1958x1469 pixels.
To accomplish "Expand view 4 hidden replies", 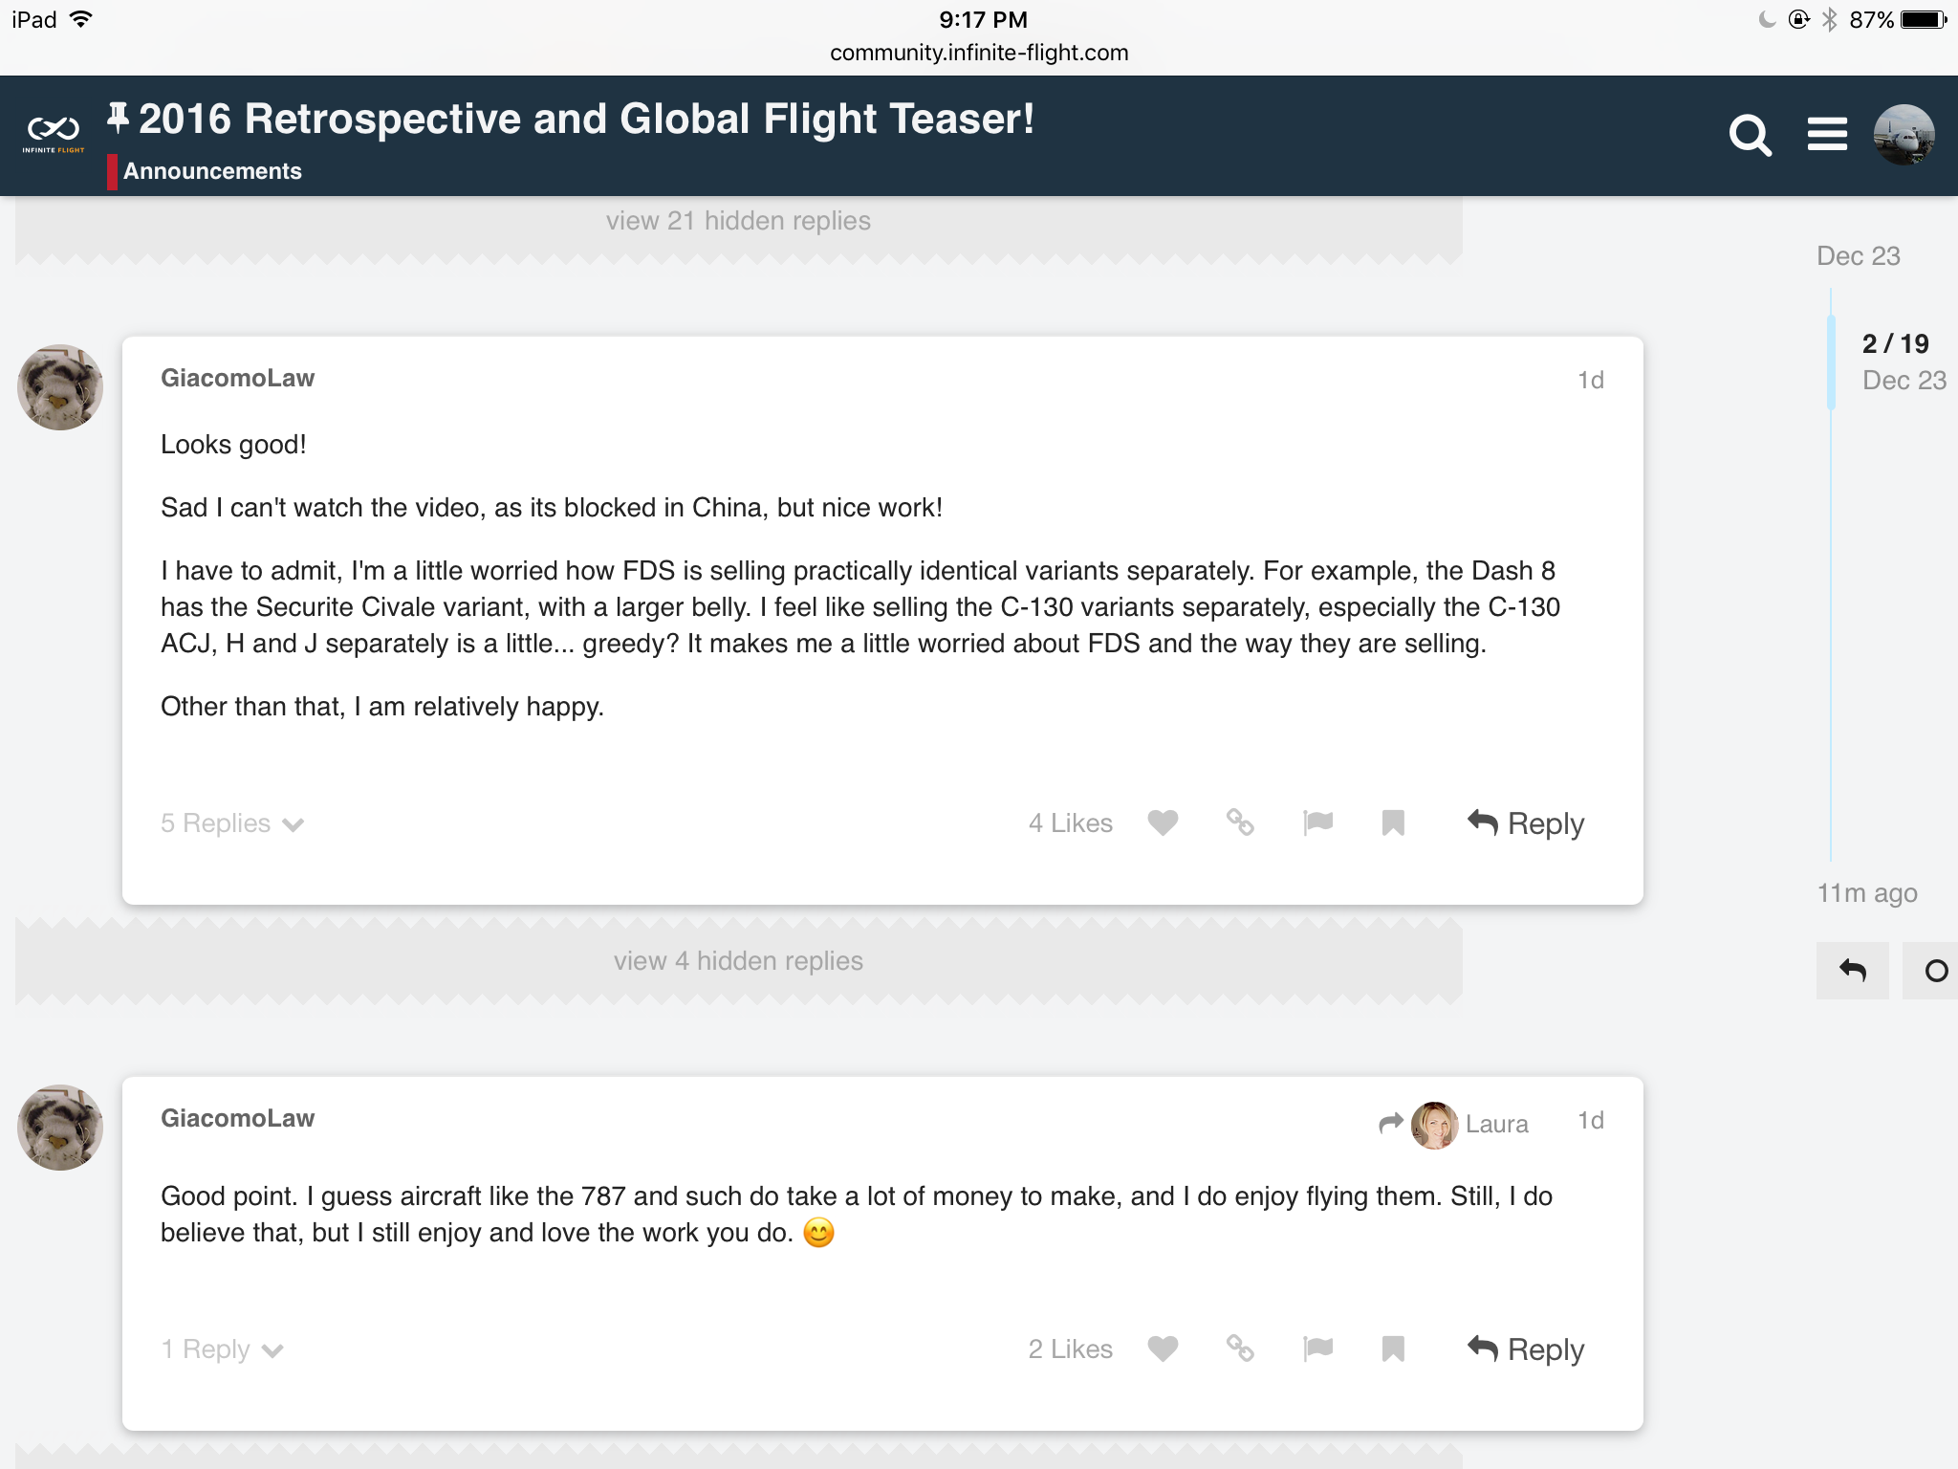I will [738, 961].
